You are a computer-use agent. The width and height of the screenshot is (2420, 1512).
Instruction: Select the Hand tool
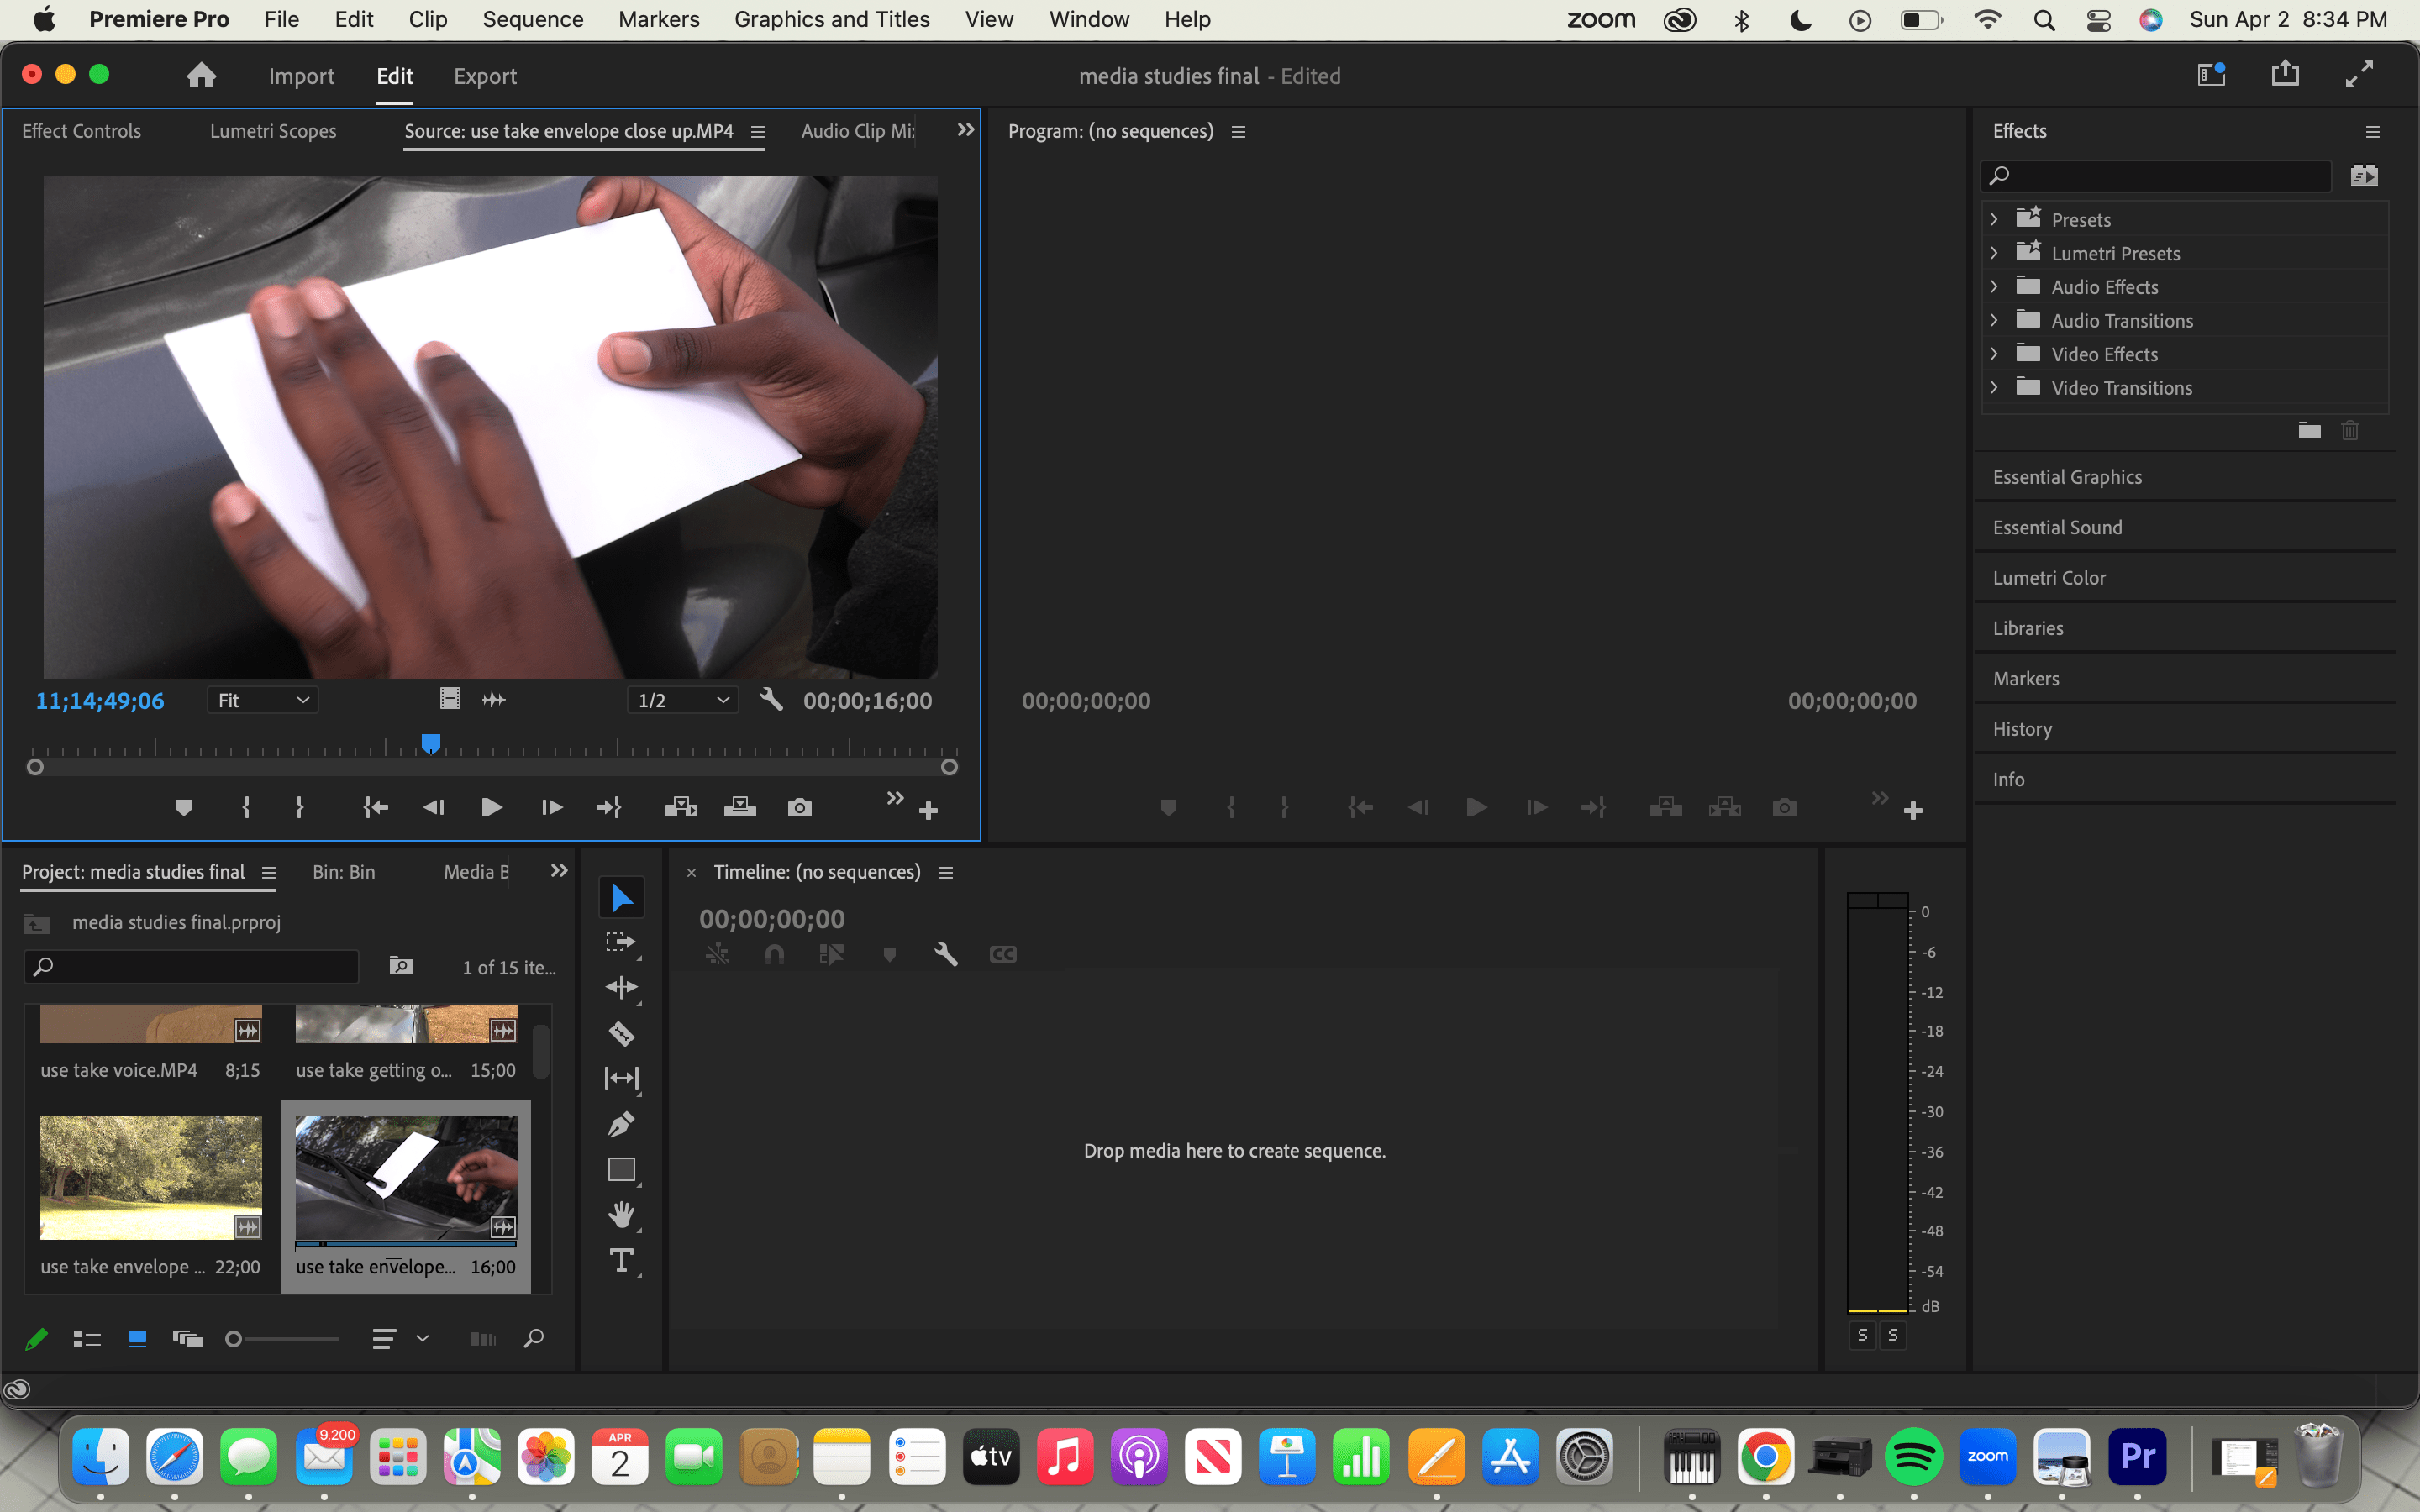[x=622, y=1214]
